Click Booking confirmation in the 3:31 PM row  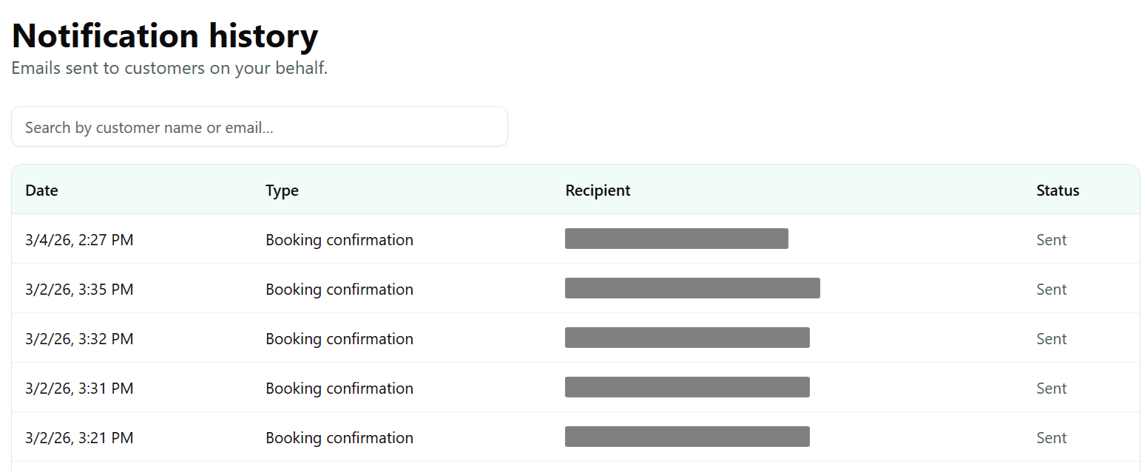point(340,389)
